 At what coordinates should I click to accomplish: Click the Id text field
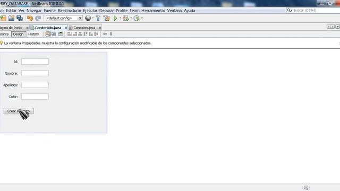(35, 62)
